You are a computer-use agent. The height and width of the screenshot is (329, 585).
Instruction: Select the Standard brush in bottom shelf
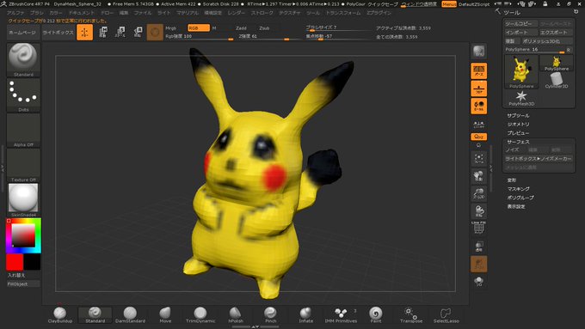[x=95, y=315]
